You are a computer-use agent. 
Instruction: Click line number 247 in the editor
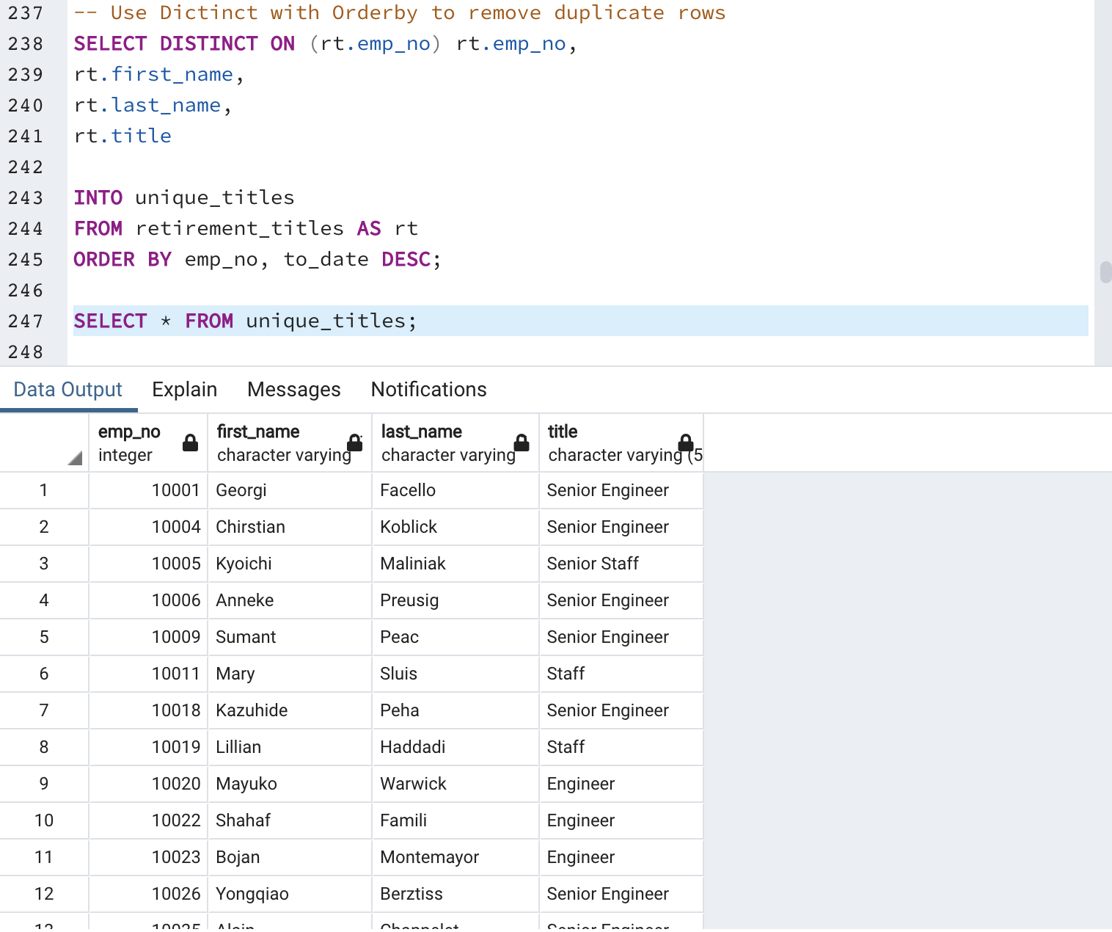pyautogui.click(x=26, y=321)
